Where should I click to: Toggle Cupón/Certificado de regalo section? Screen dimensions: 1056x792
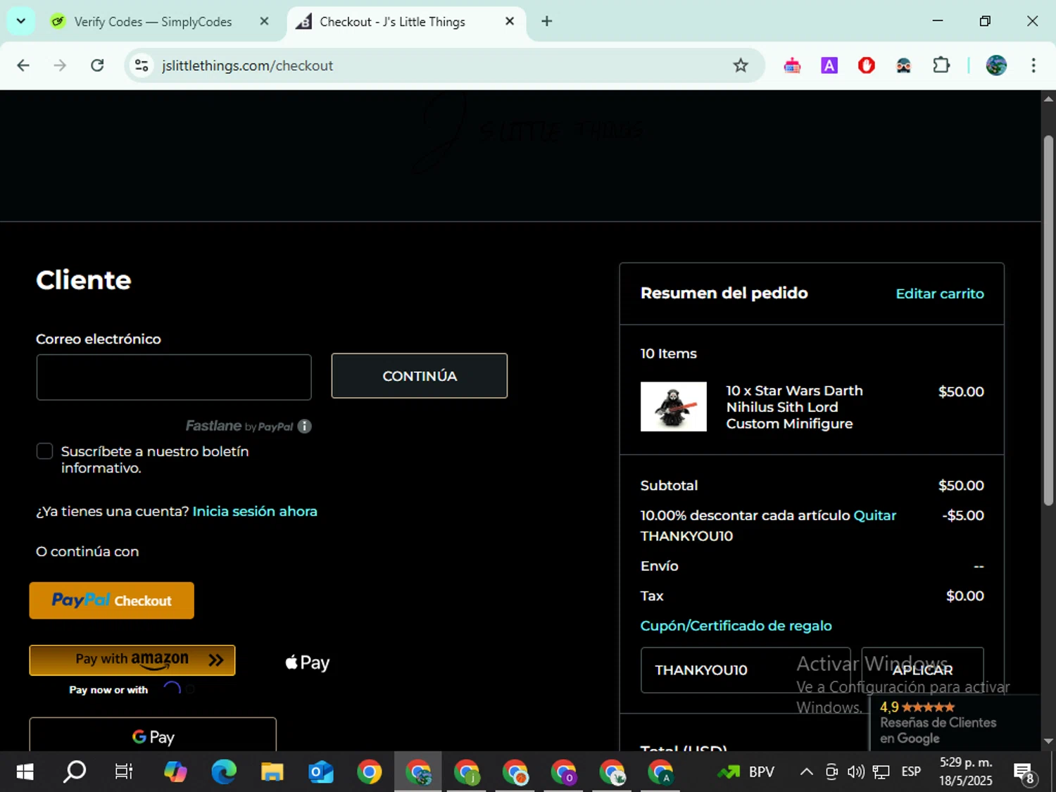coord(736,626)
